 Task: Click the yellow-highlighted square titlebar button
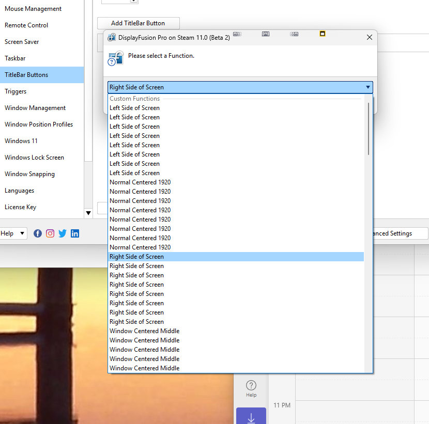point(323,34)
